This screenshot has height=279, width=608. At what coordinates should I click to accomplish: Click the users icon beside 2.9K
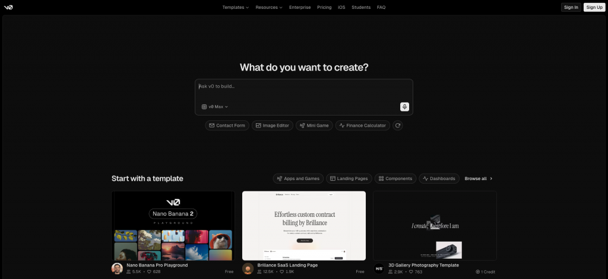391,272
